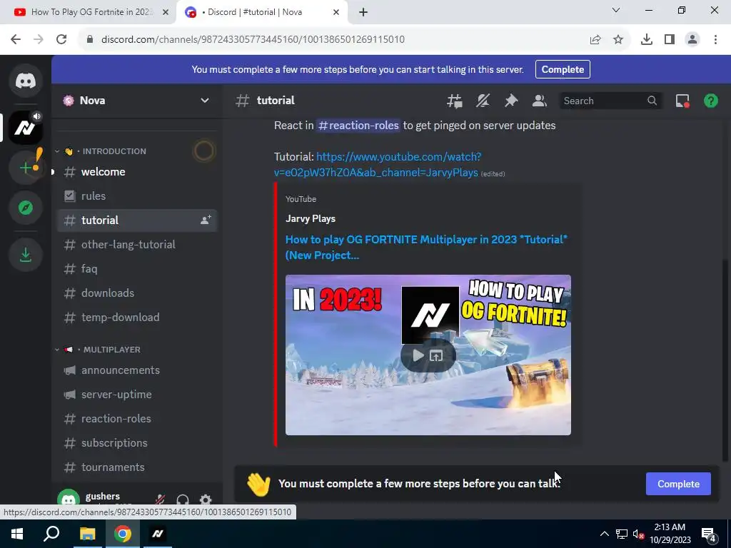
Task: Open the reaction-roles channel in sidebar
Action: (x=137, y=418)
